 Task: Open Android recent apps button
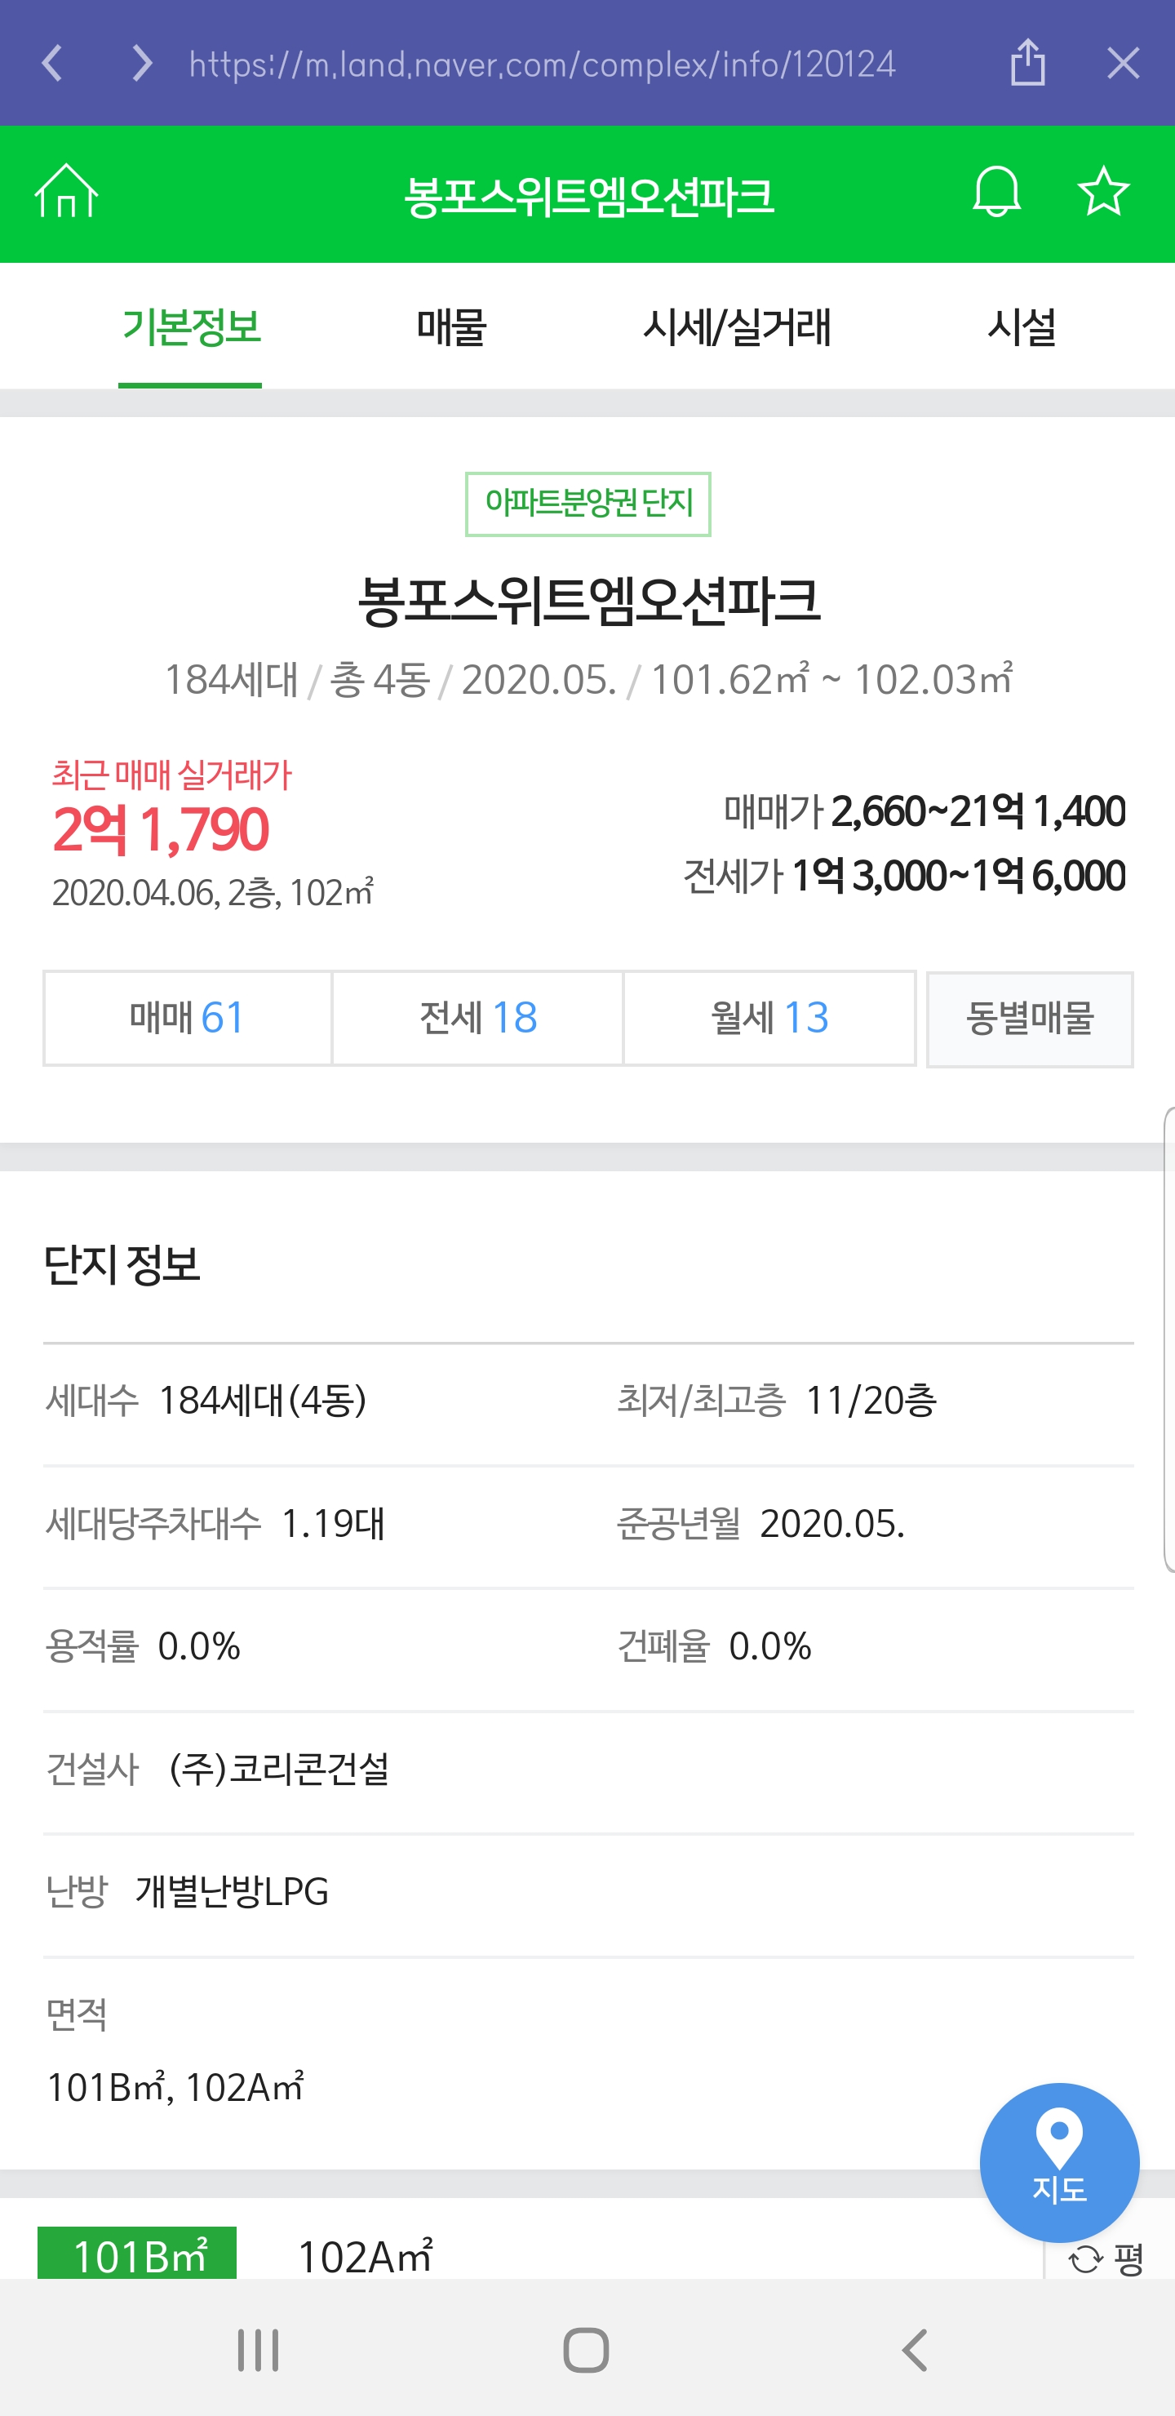coord(258,2349)
